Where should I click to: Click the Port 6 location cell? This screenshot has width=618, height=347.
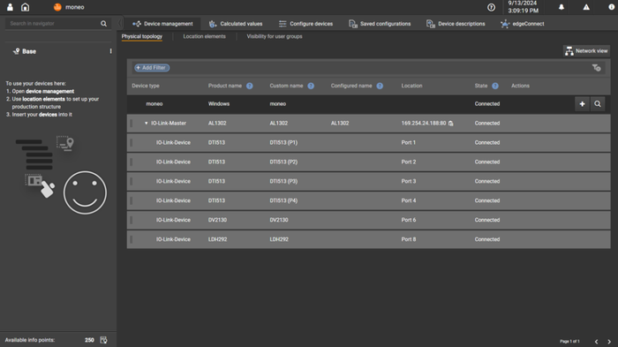coord(408,220)
